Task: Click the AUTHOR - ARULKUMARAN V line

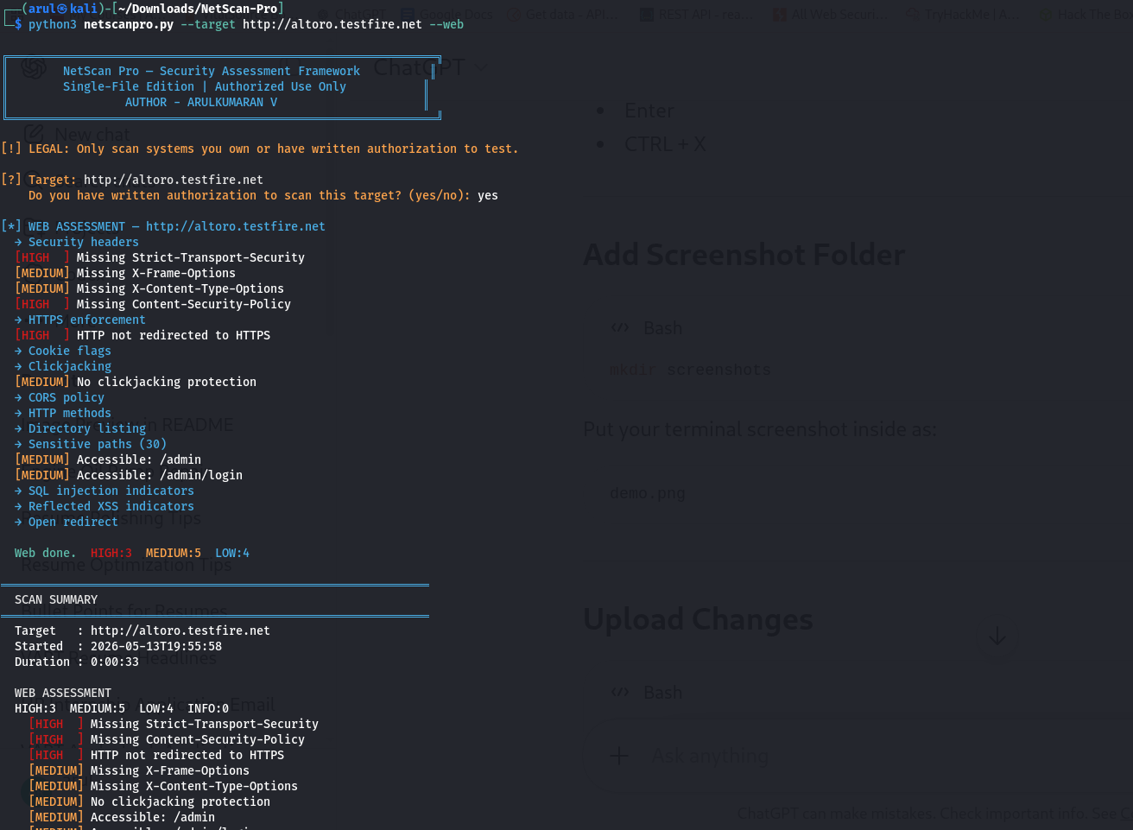Action: 201,102
